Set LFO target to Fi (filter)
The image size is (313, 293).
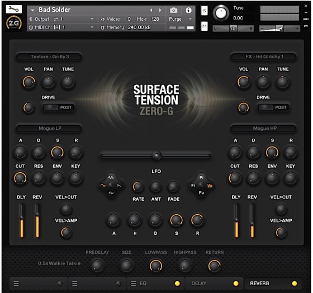click(193, 185)
